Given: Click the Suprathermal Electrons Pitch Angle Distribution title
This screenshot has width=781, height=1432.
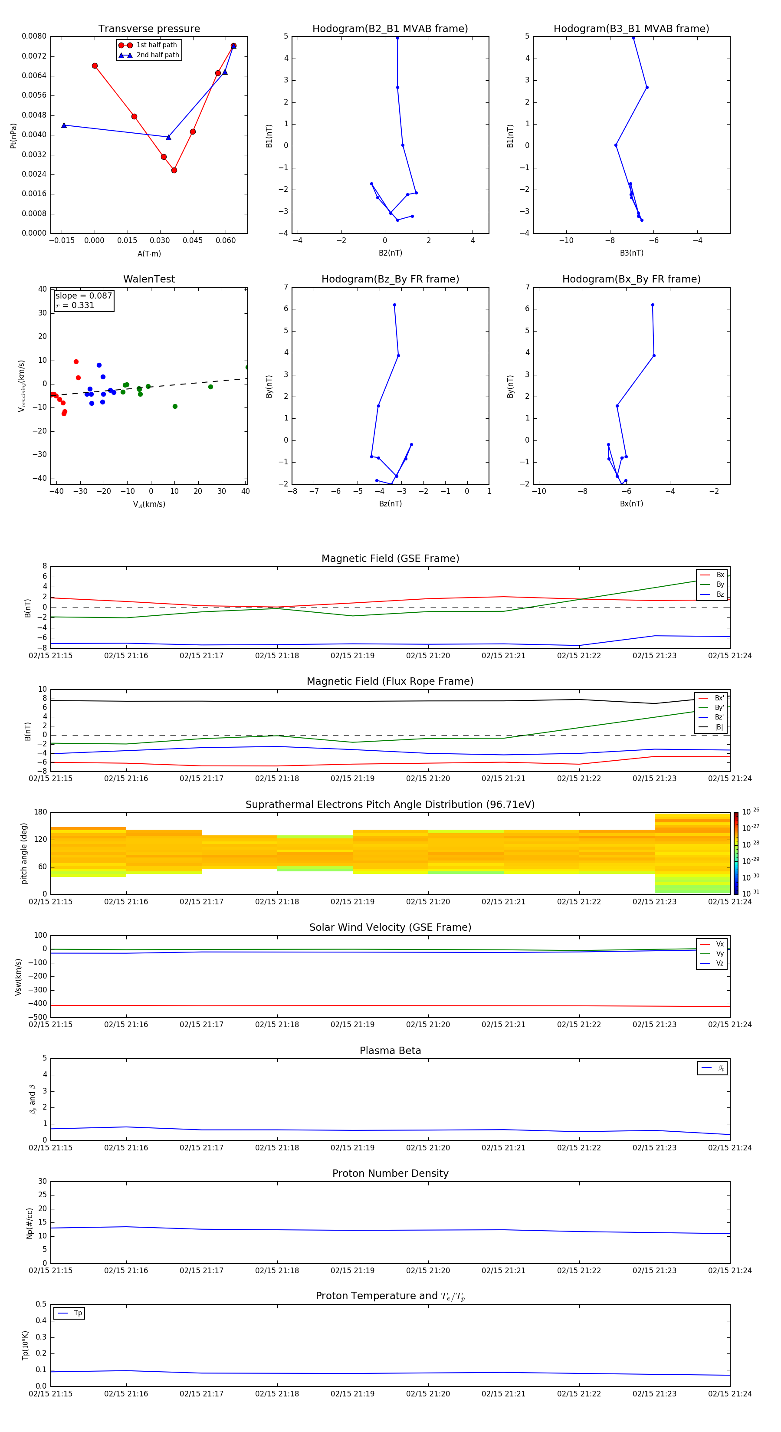Looking at the screenshot, I should pos(390,805).
